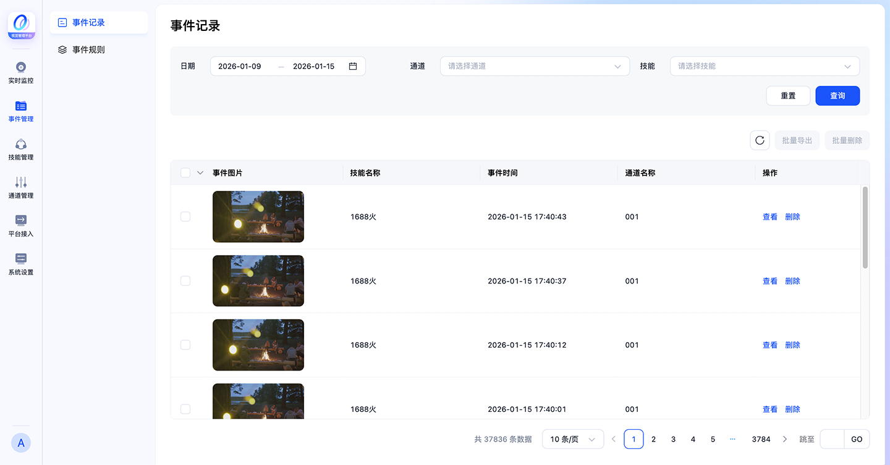Click the 重置 button
The image size is (890, 465).
point(788,96)
